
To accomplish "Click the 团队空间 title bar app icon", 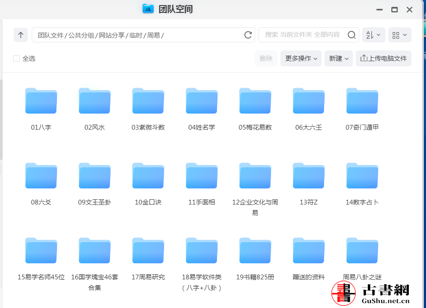I will pyautogui.click(x=148, y=9).
